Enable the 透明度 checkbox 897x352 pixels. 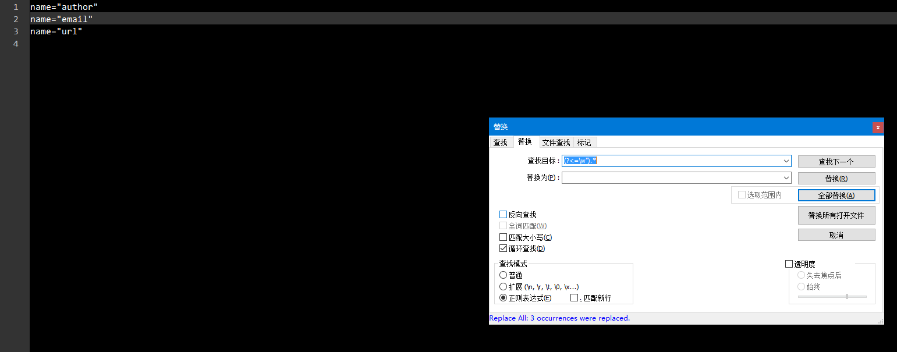(789, 264)
